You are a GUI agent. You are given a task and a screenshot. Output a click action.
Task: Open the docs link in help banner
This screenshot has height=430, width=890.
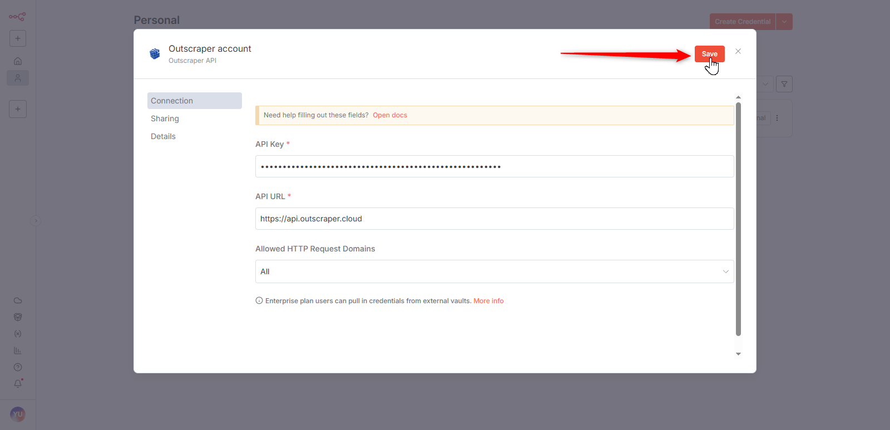(389, 115)
